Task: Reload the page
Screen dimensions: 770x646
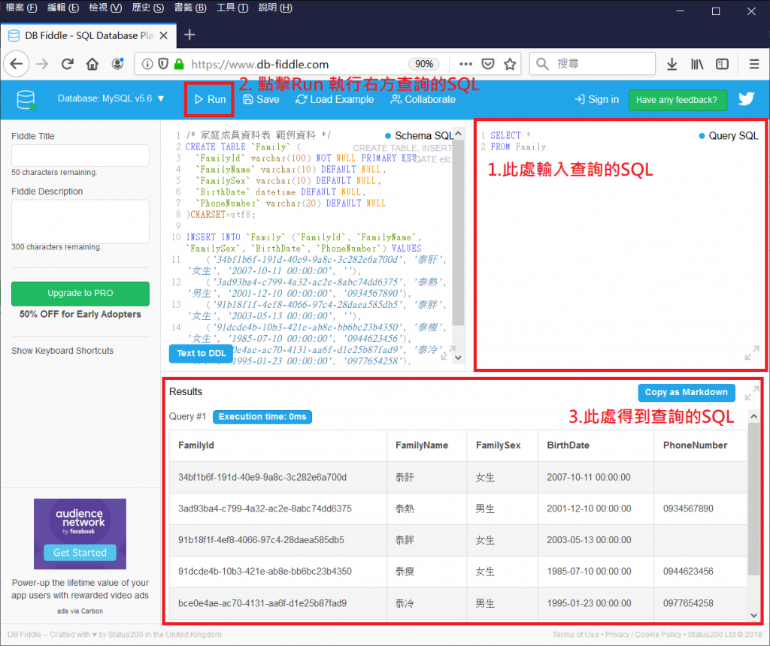Action: point(67,65)
